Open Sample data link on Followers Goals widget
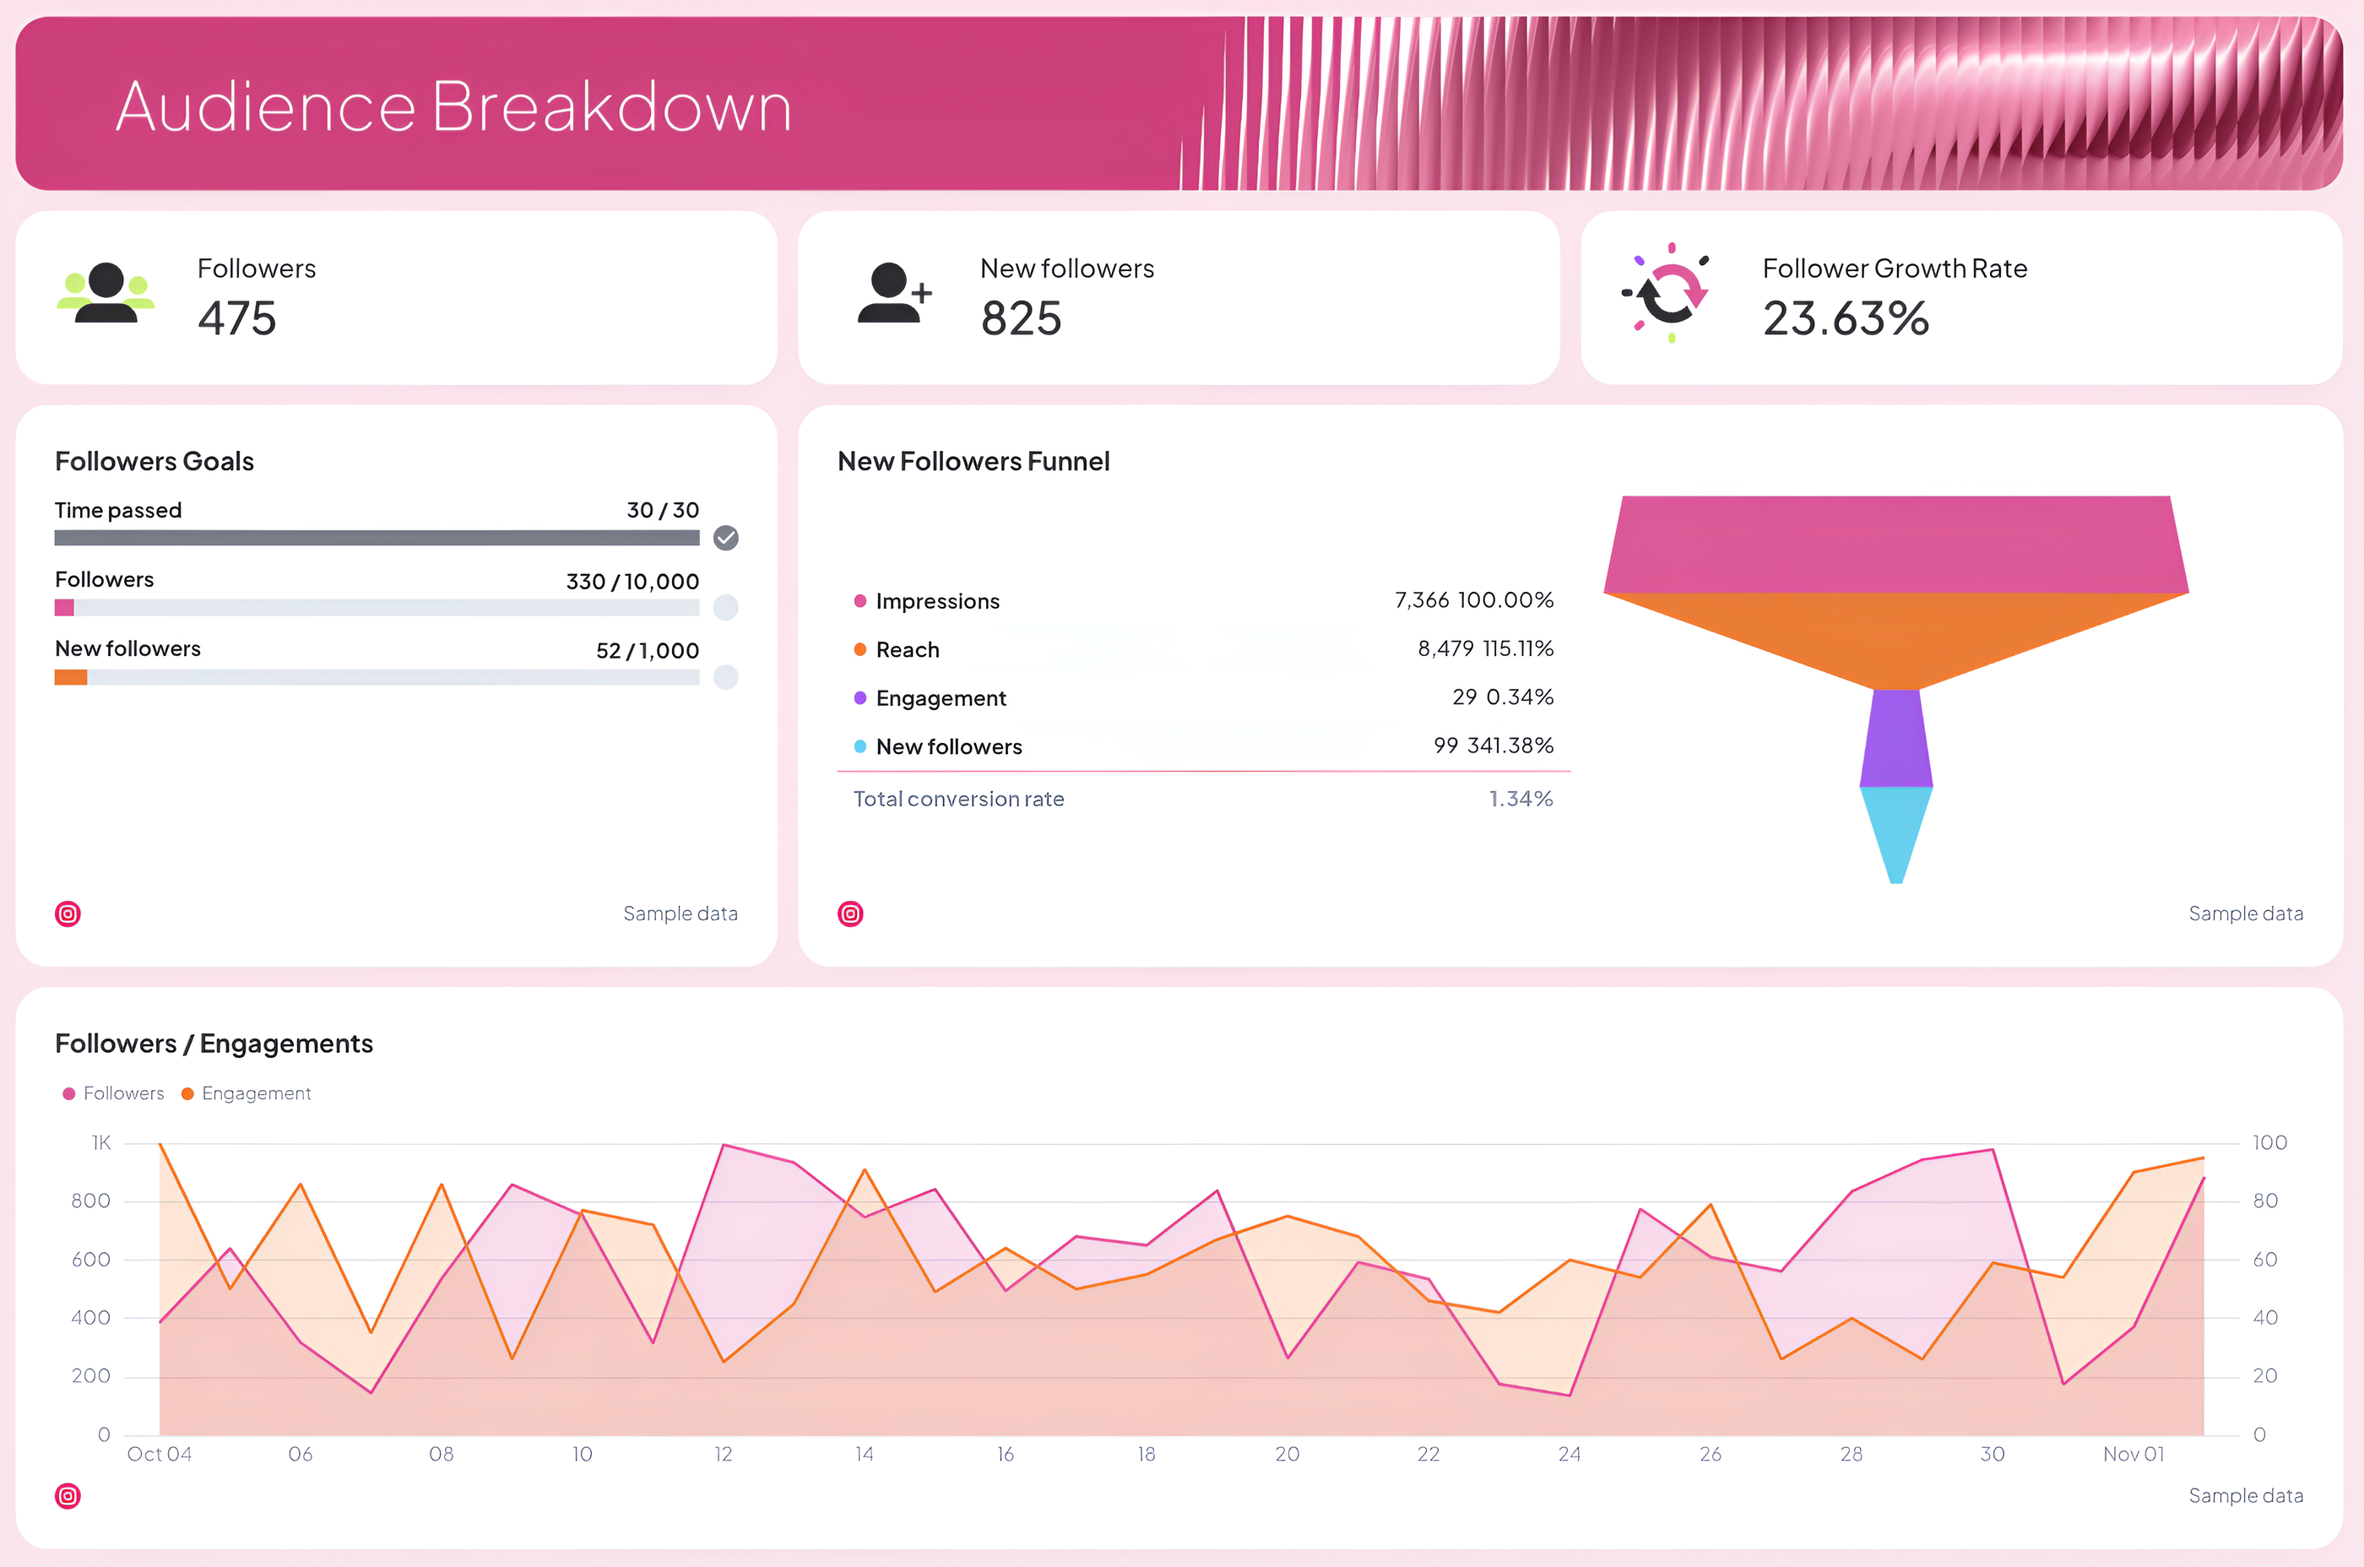The image size is (2364, 1567). (680, 913)
